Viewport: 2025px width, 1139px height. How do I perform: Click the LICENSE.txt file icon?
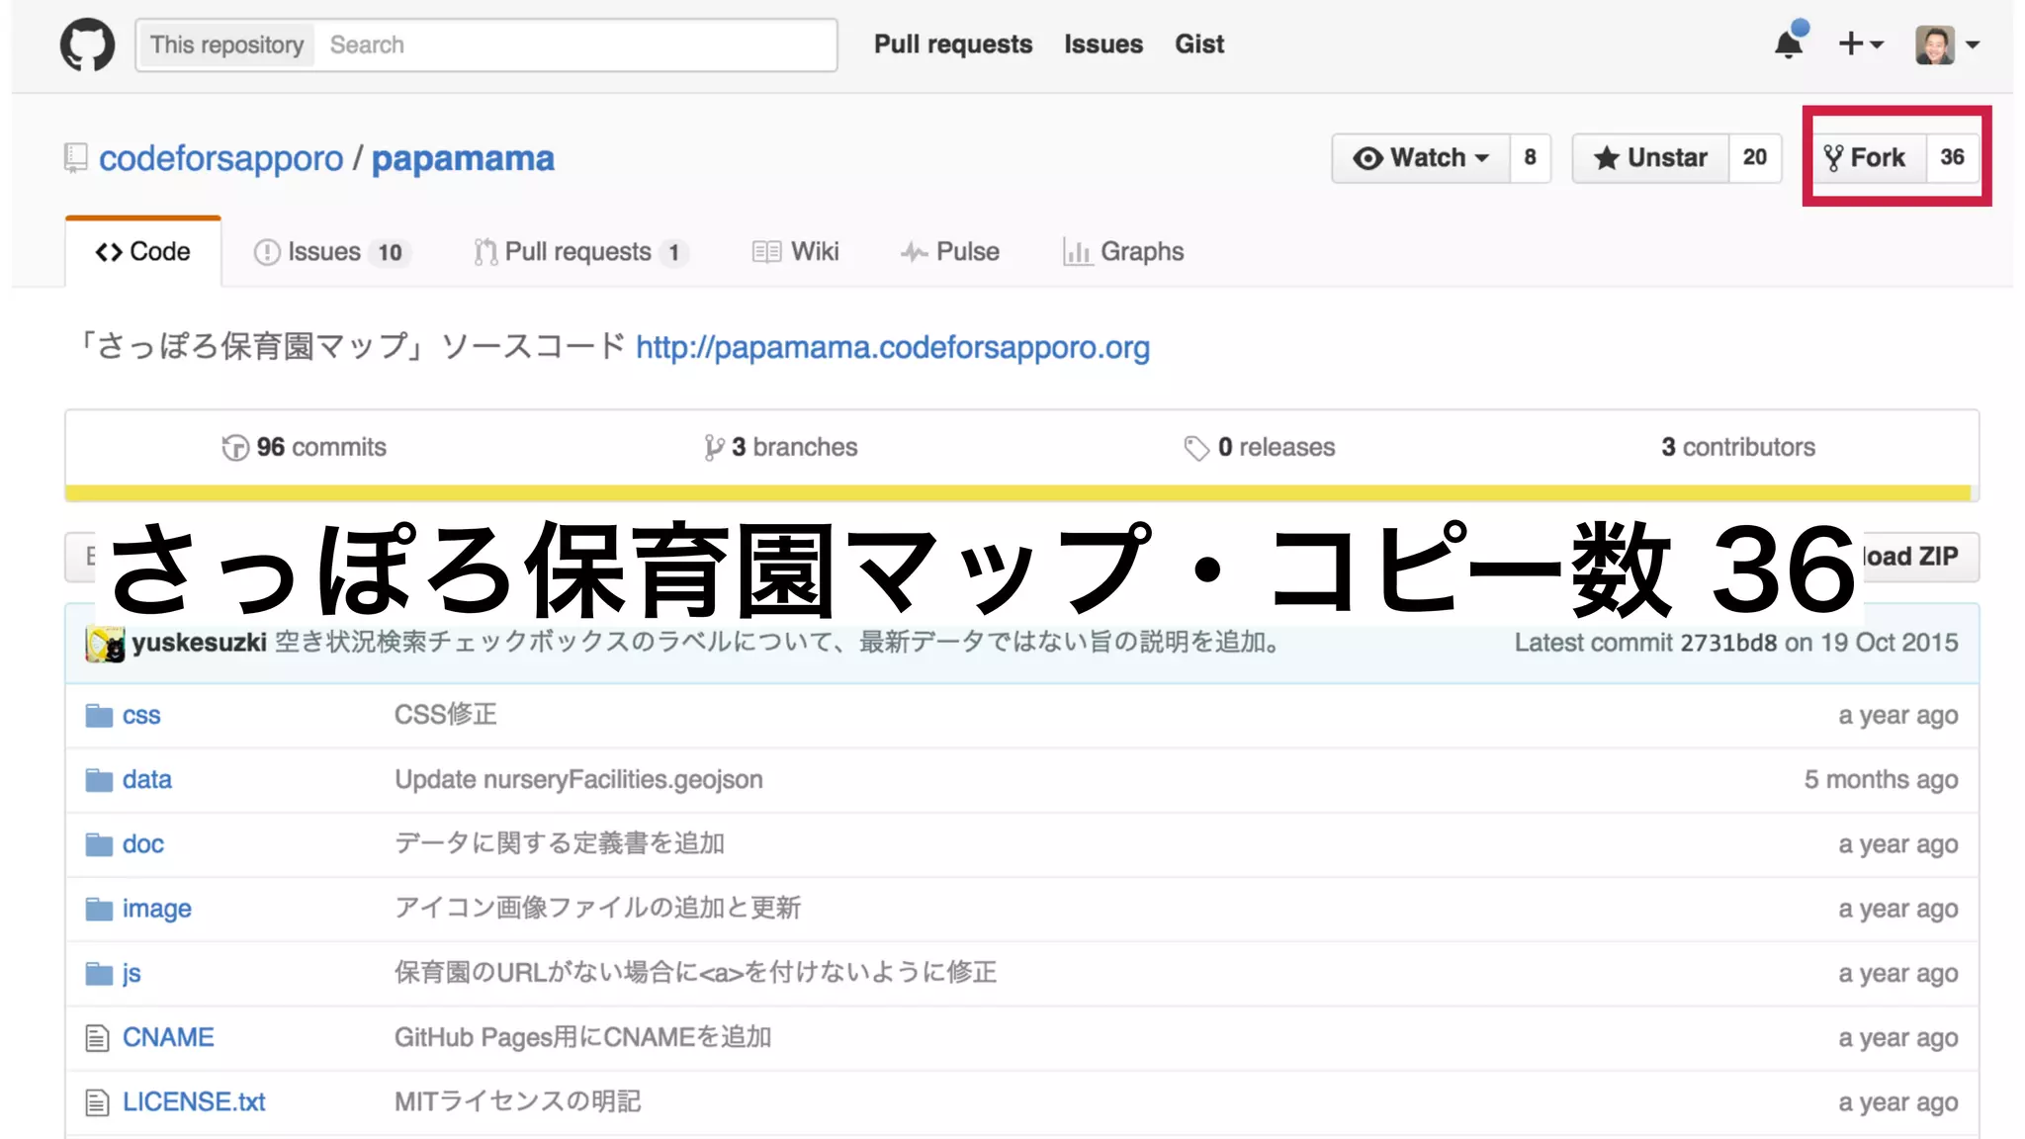pyautogui.click(x=97, y=1102)
